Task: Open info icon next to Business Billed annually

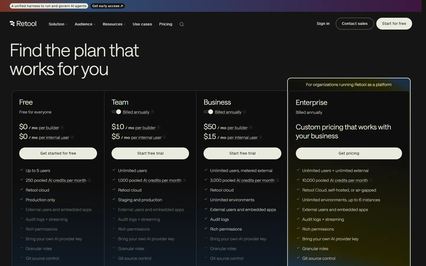Action: pos(244,112)
